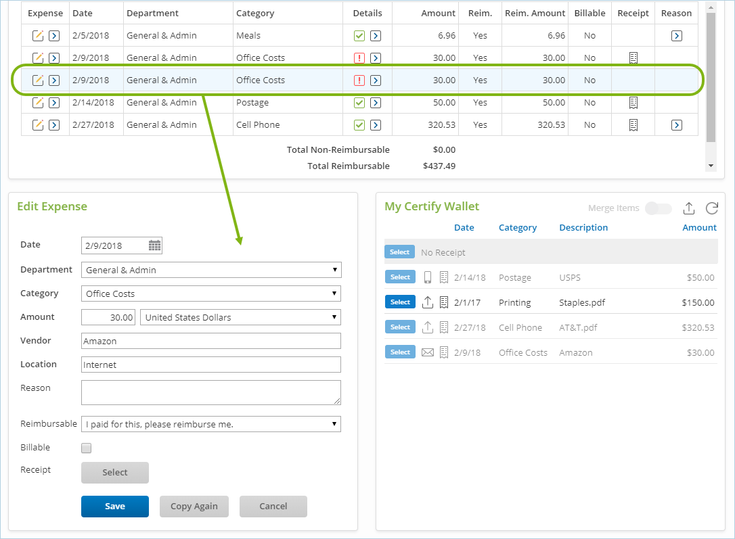Click into the Reason text area
Image resolution: width=735 pixels, height=539 pixels.
(x=211, y=392)
